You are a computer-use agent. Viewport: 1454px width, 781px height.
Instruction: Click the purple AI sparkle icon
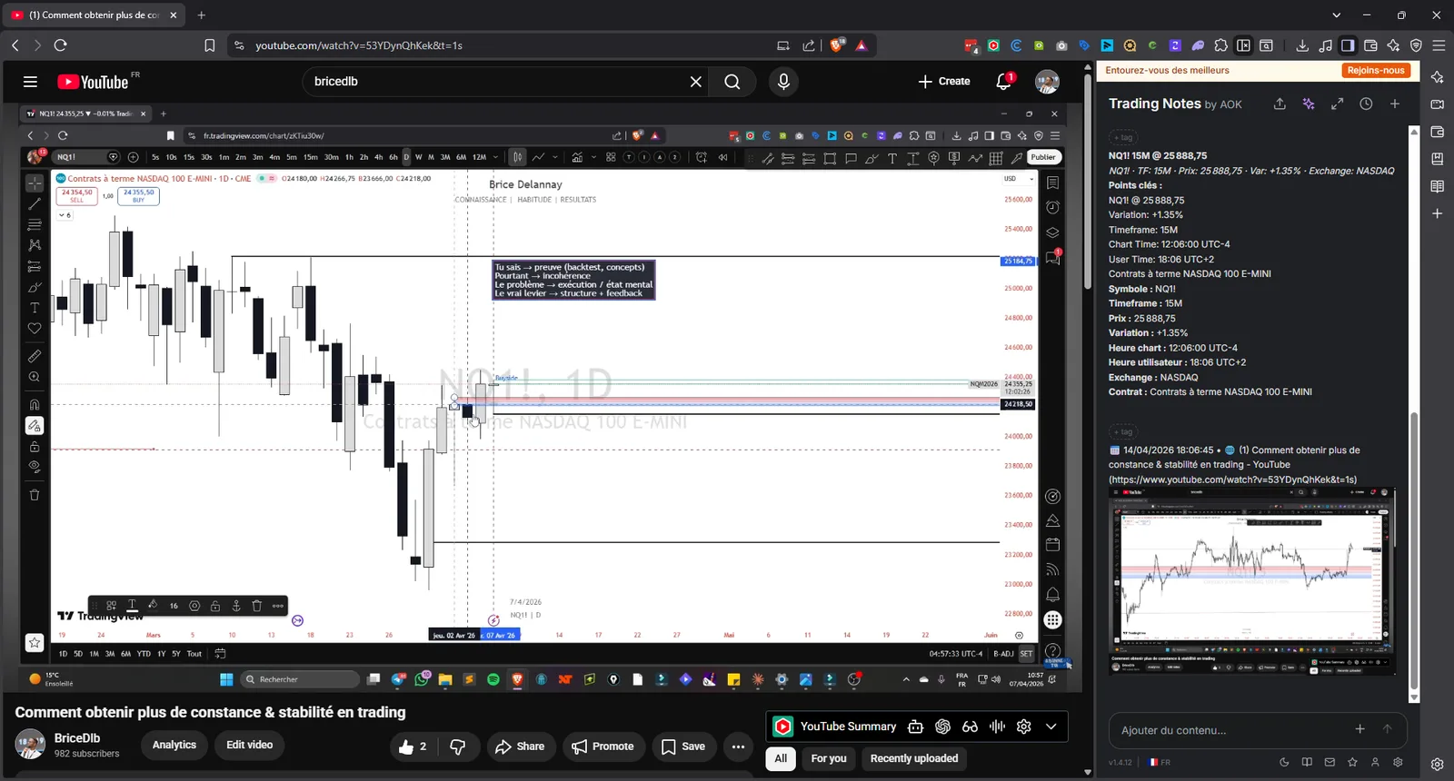[x=1309, y=104]
